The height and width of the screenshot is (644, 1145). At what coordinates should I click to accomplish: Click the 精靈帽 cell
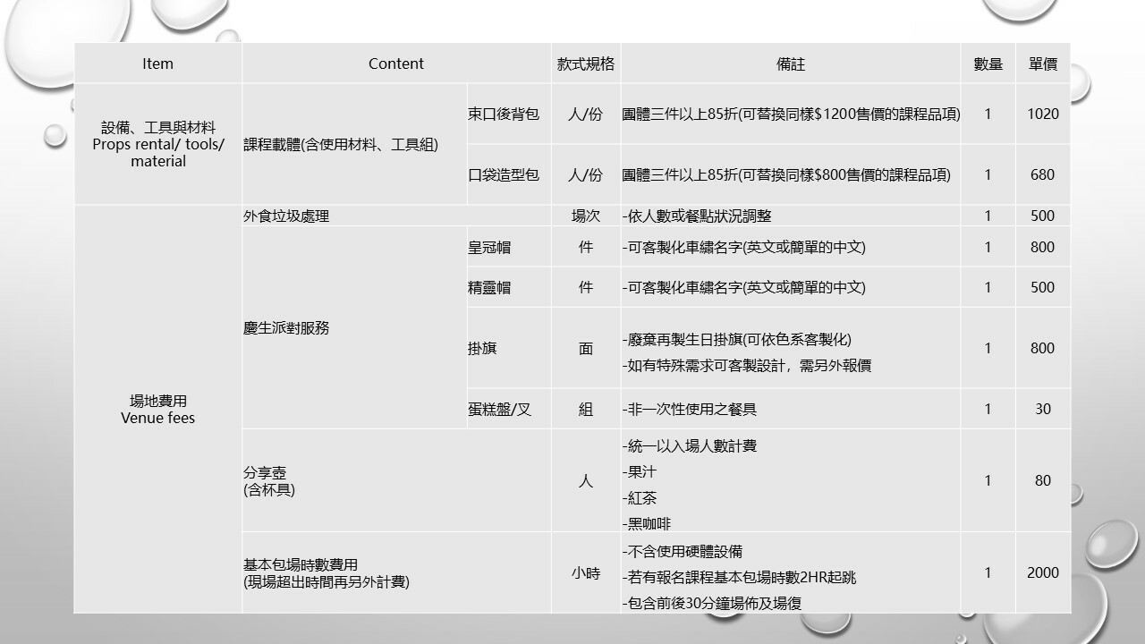tap(489, 287)
